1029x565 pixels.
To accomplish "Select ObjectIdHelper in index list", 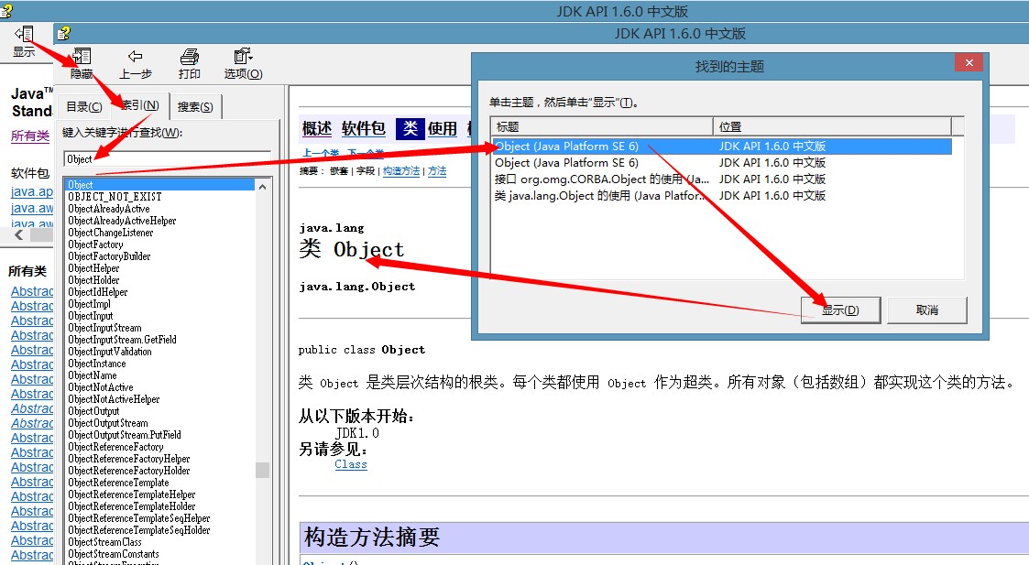I will tap(98, 292).
